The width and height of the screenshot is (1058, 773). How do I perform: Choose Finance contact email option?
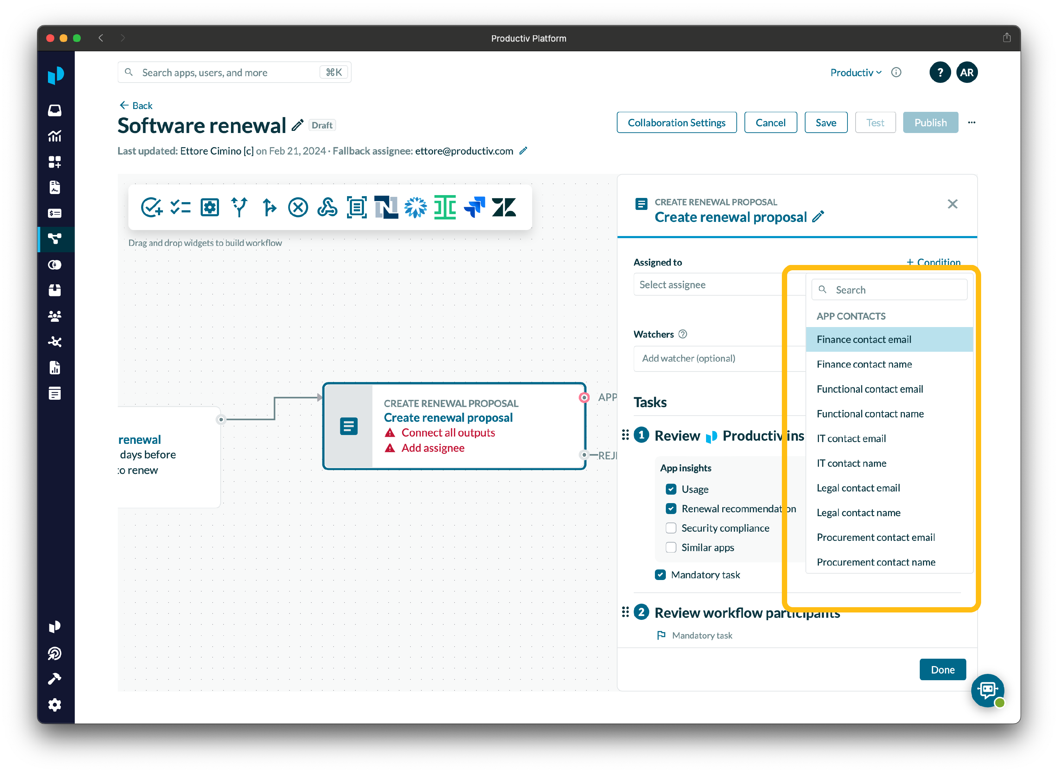tap(864, 340)
